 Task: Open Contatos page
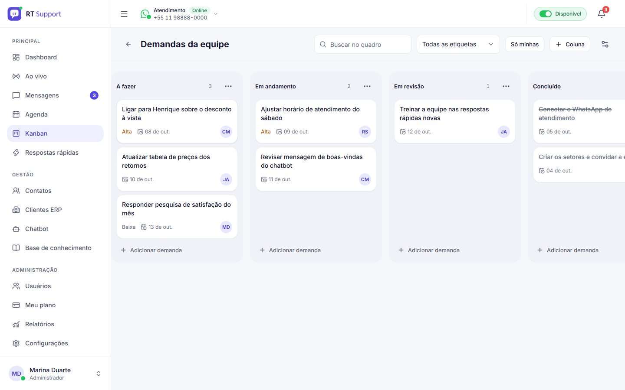pos(56,191)
